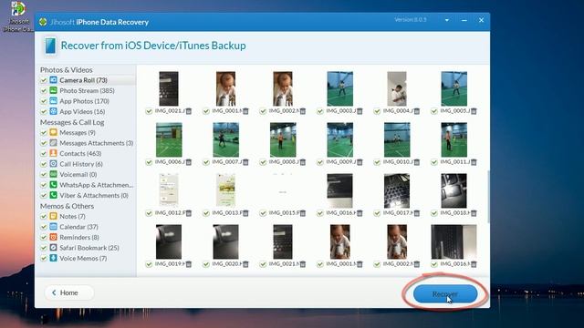Select the IMG_0003 badminton court thumbnail

339,88
